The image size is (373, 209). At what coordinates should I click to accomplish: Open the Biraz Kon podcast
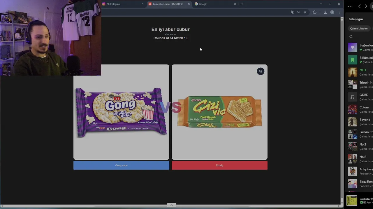point(360,184)
